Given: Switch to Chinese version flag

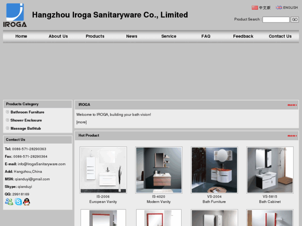Looking at the screenshot, I should (255, 8).
